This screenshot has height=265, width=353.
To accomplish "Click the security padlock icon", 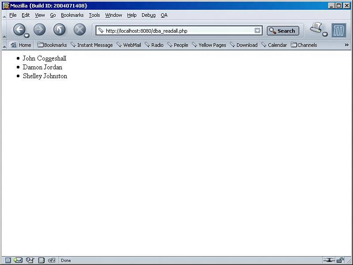I will click(x=340, y=261).
